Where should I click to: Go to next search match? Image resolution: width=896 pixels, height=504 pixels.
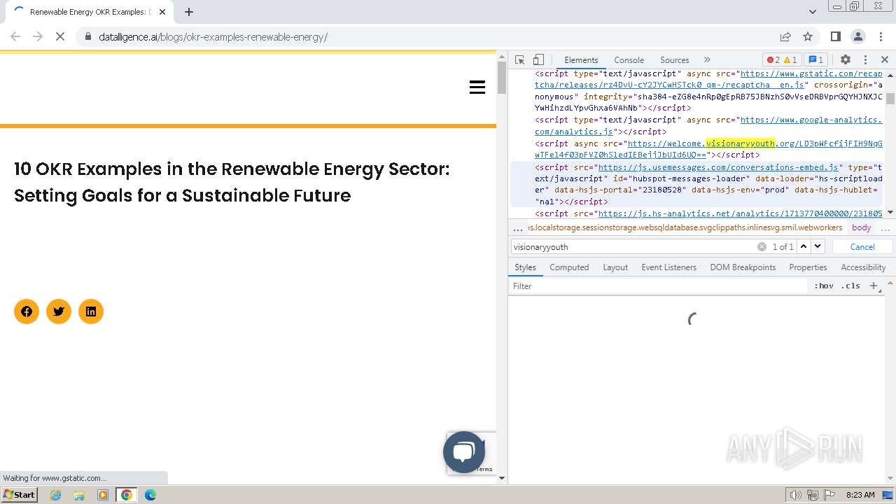pos(818,246)
